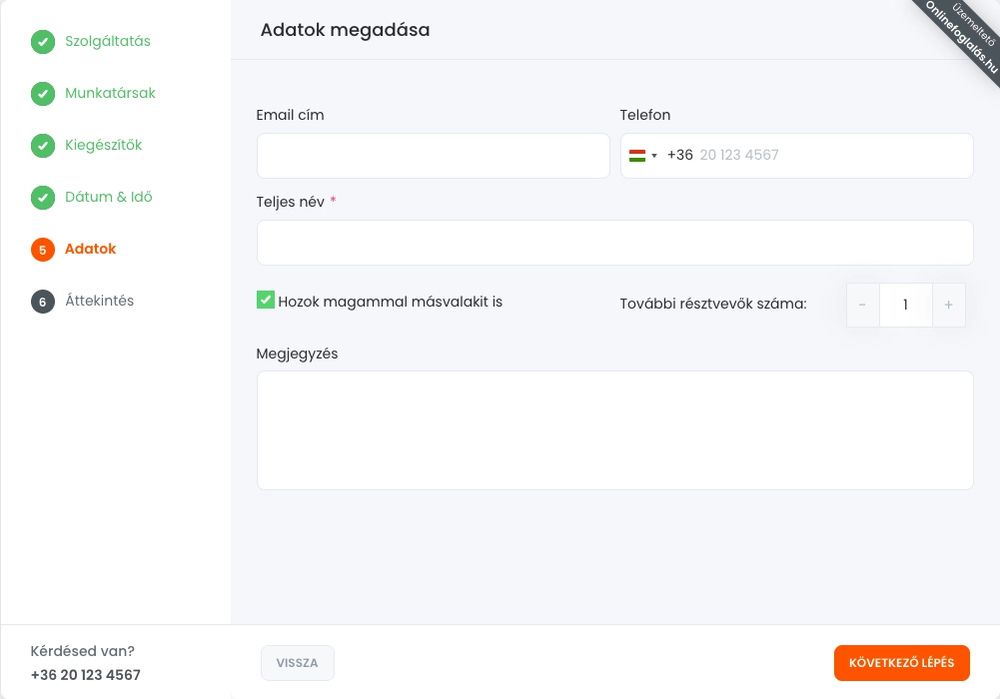1000x699 pixels.
Task: Click the gray step 6 circle icon
Action: [x=42, y=302]
